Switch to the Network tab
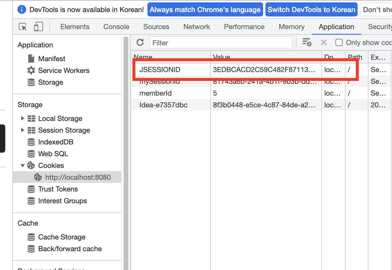 click(x=197, y=27)
